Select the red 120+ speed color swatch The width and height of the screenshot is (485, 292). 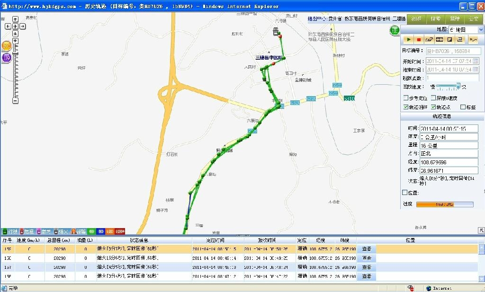(120, 231)
